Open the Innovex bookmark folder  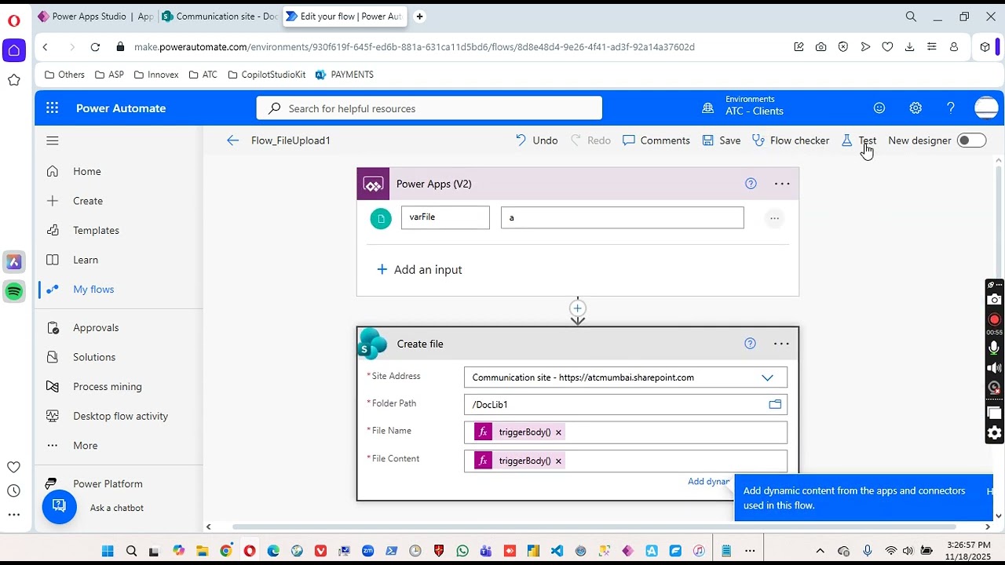[x=156, y=75]
